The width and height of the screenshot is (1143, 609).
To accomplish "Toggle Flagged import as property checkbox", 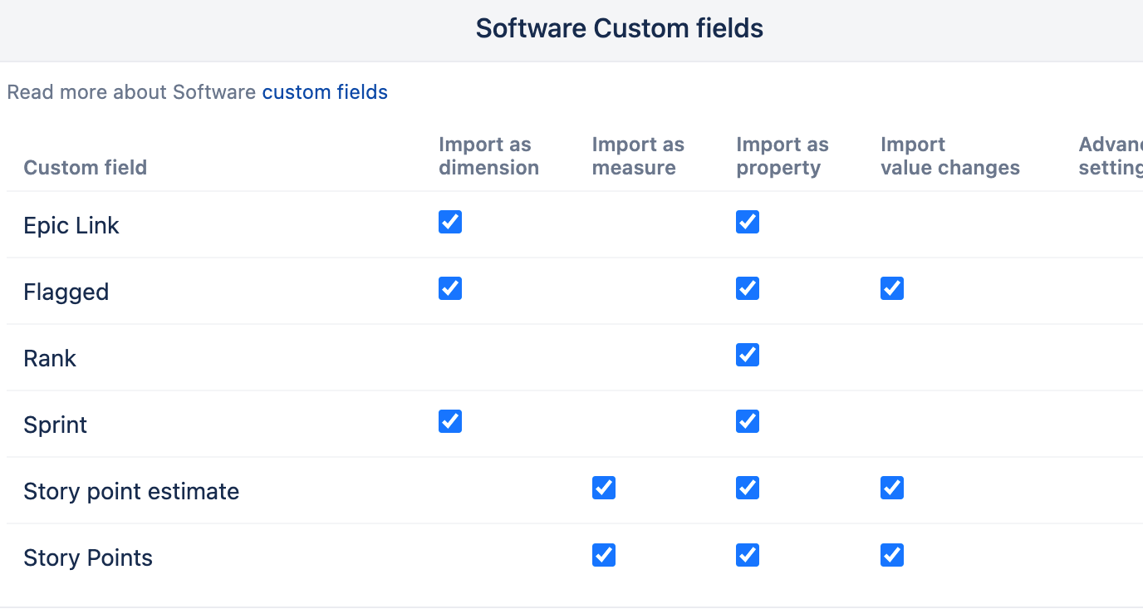I will (748, 288).
